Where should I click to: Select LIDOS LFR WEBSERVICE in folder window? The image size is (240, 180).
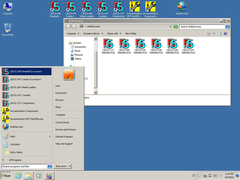140,46
